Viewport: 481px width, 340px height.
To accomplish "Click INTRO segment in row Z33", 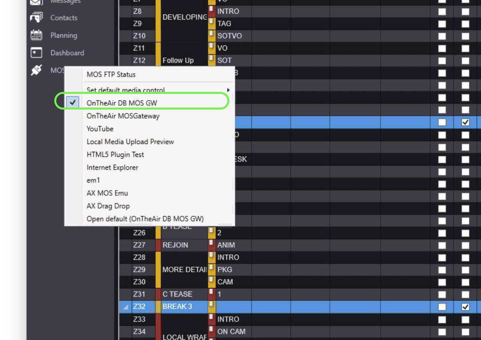I will (x=228, y=319).
